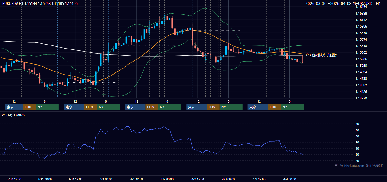The image size is (387, 182).
Task: Select price axis value 1.14894
Action: [x=361, y=72]
